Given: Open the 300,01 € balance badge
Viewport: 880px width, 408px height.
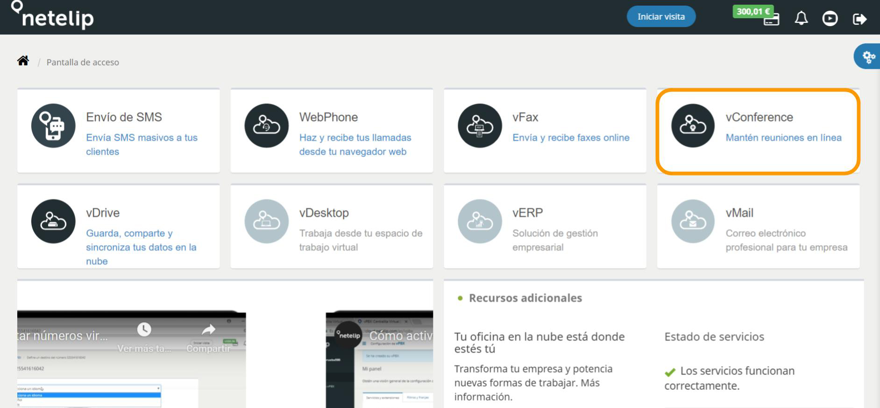Looking at the screenshot, I should point(753,11).
